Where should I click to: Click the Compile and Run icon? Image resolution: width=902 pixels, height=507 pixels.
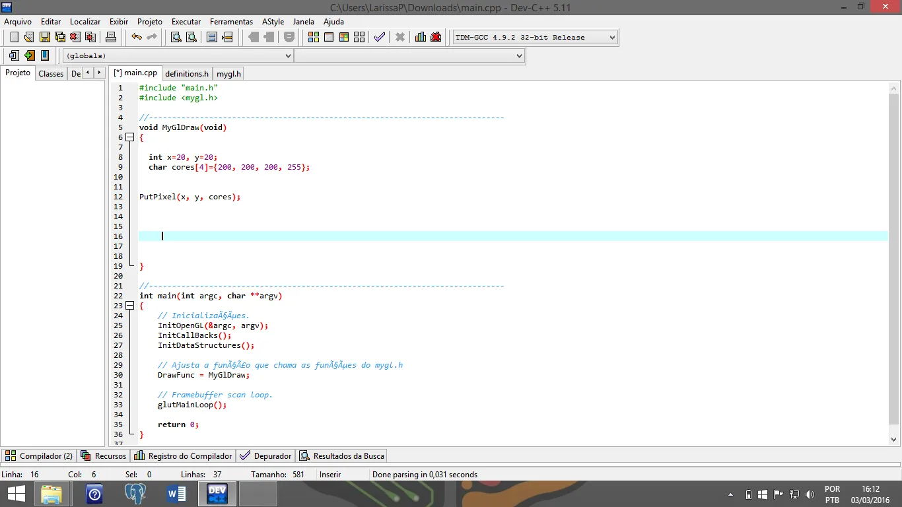343,37
